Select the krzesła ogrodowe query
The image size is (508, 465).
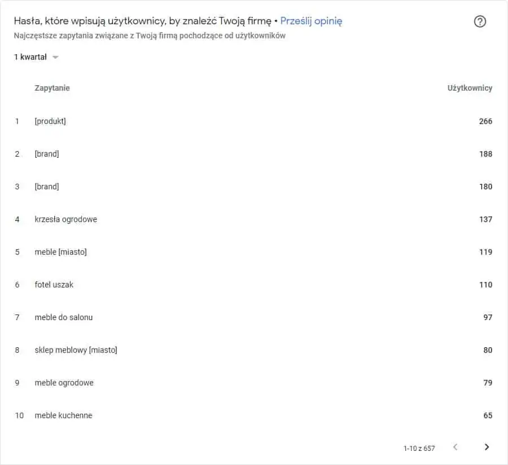[66, 219]
